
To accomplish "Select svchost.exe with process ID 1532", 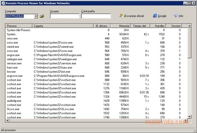I will click(97, 113).
